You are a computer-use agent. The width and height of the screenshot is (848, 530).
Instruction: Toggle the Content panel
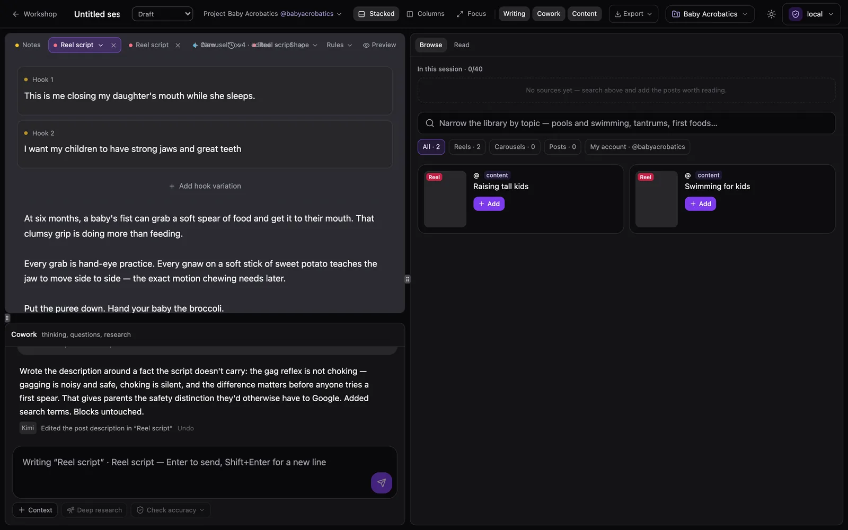pyautogui.click(x=584, y=14)
